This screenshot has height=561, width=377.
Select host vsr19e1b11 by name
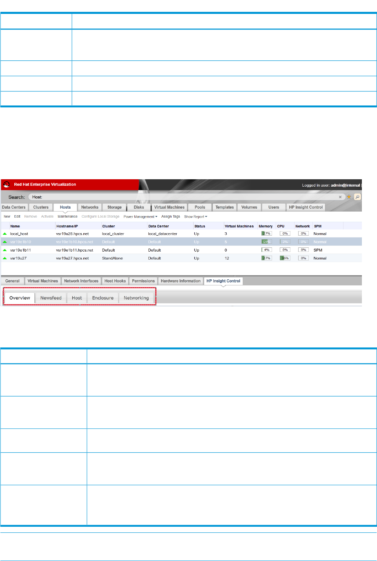tap(20, 250)
